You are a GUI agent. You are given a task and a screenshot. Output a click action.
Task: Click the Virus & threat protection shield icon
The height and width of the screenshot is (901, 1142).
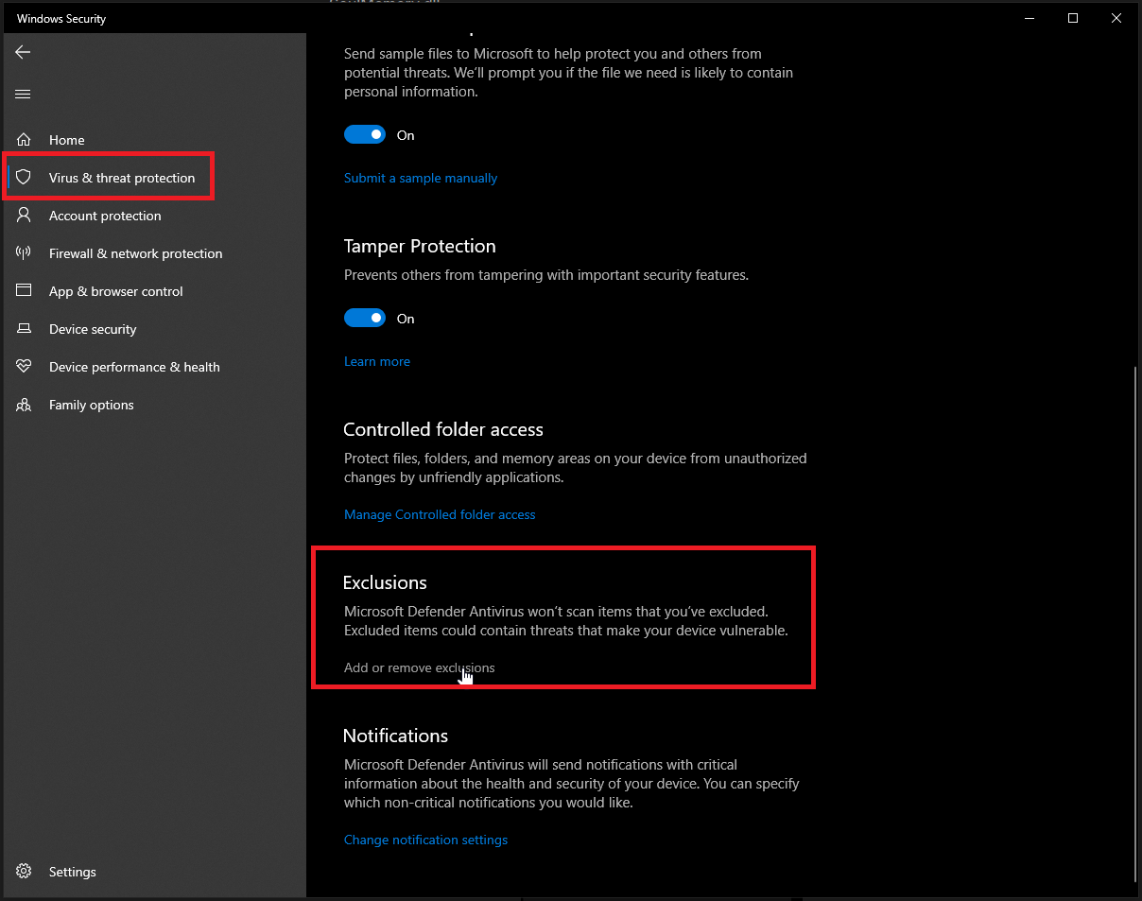click(x=25, y=177)
